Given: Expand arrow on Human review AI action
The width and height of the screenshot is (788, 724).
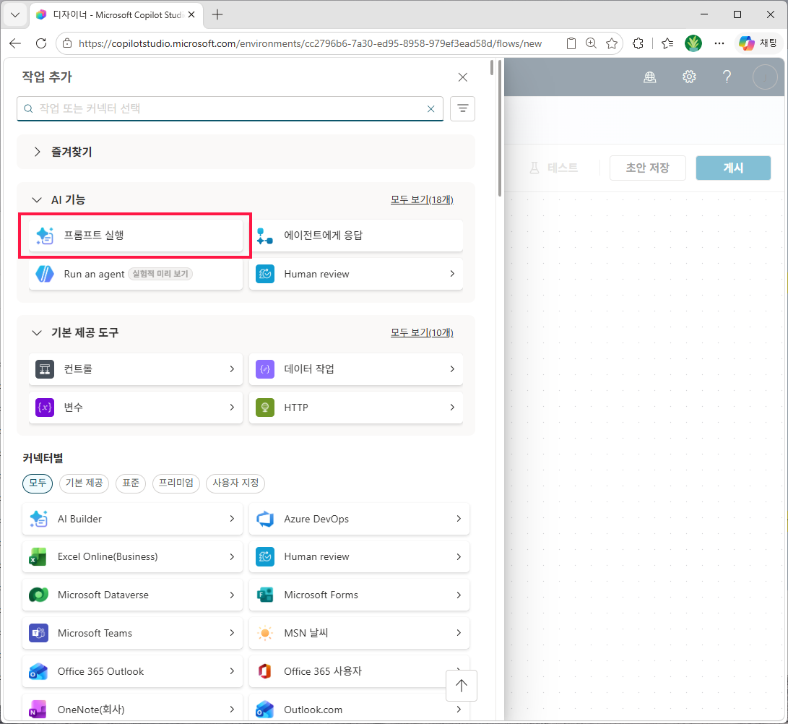Looking at the screenshot, I should (x=452, y=274).
